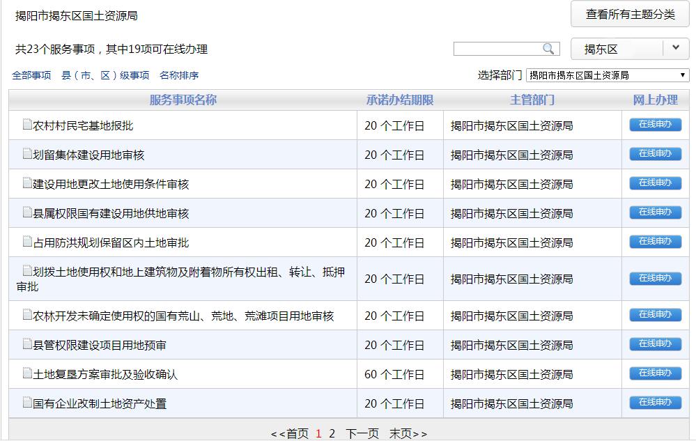
Task: Open 国有企业改制土地资产处置 item
Action: pyautogui.click(x=100, y=404)
